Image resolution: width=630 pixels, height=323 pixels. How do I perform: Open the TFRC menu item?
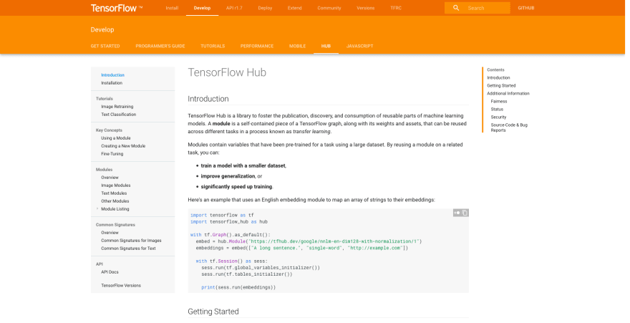tap(396, 8)
